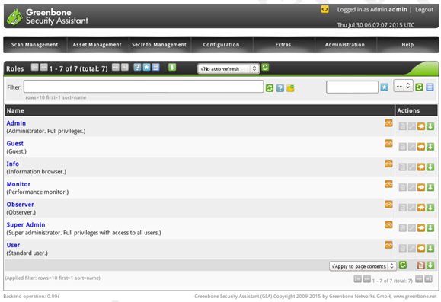Screen dimensions: 441x302
Task: Open the Help menu
Action: pyautogui.click(x=407, y=45)
